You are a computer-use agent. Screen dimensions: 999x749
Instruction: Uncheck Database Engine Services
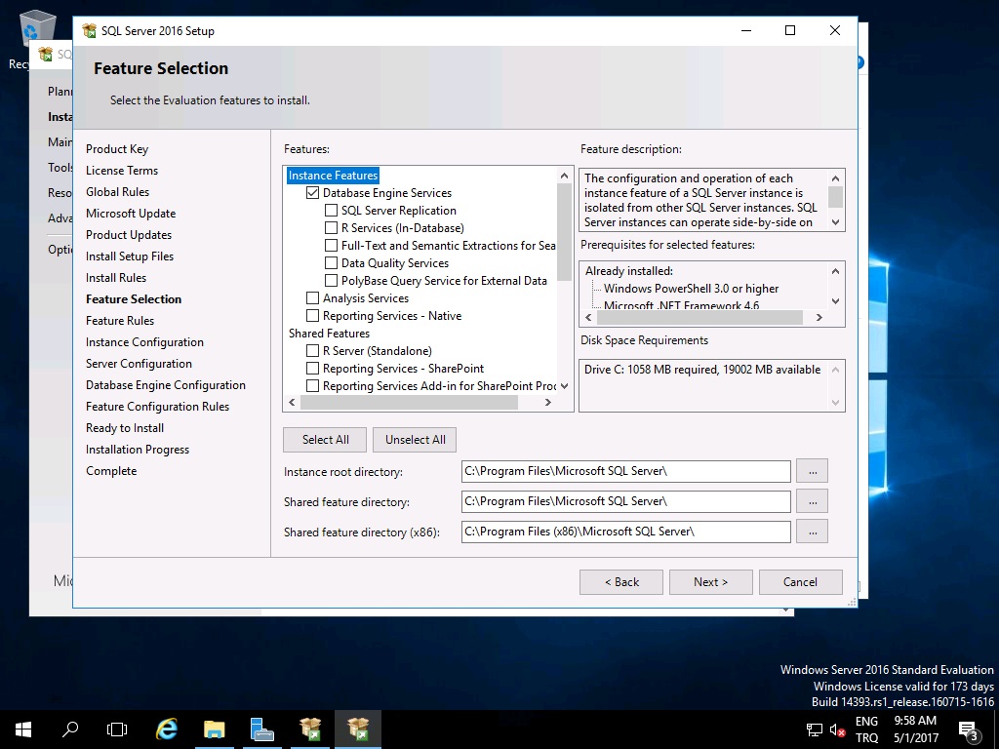click(312, 193)
